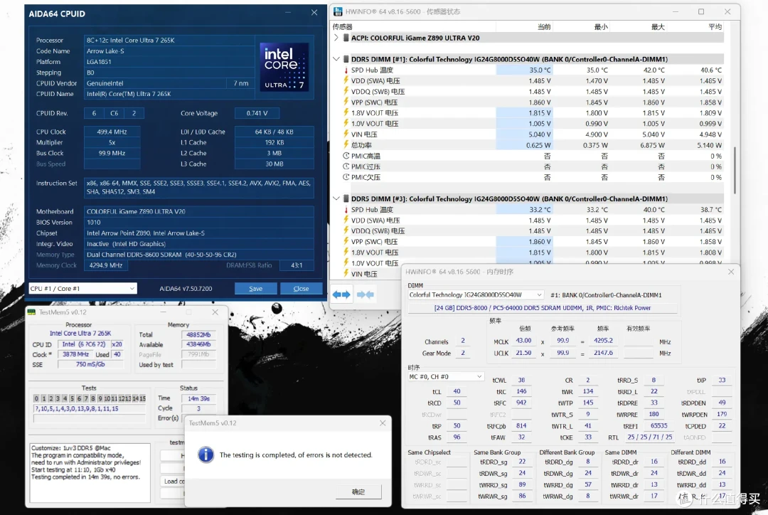This screenshot has width=768, height=515.
Task: Click the 当前 column header in HWiNFO
Action: coord(544,26)
